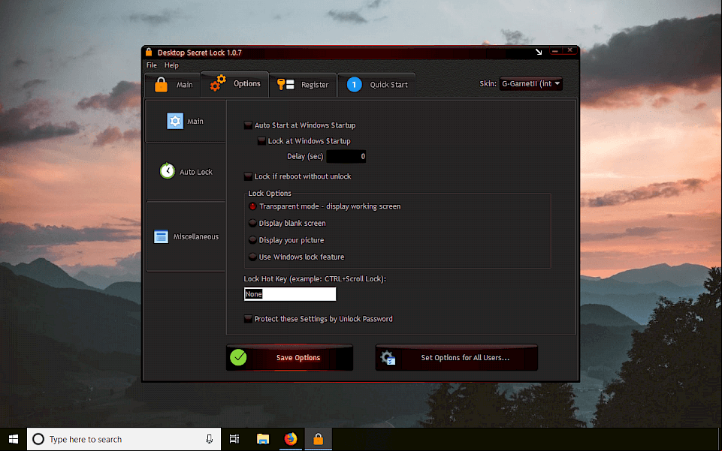
Task: Click the Delay (sec) input field
Action: (346, 156)
